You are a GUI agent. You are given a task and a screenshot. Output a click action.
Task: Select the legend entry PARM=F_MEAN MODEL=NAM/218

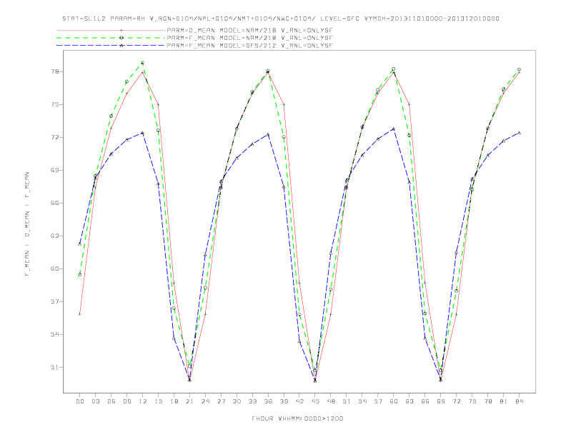pos(249,38)
